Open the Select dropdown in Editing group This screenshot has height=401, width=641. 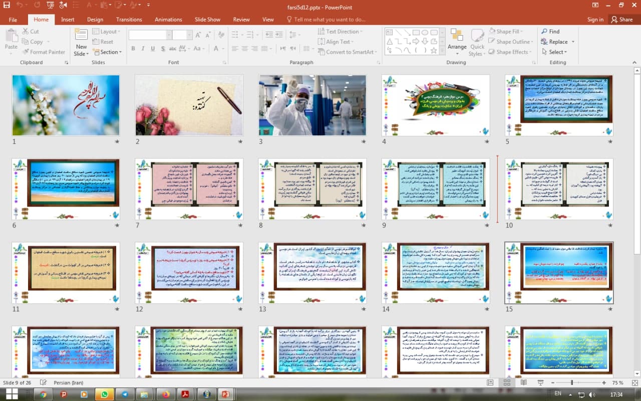554,52
